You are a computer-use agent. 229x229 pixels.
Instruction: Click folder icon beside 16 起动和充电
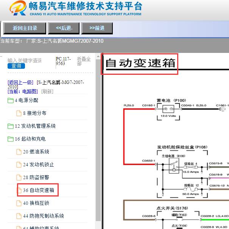click(x=11, y=139)
